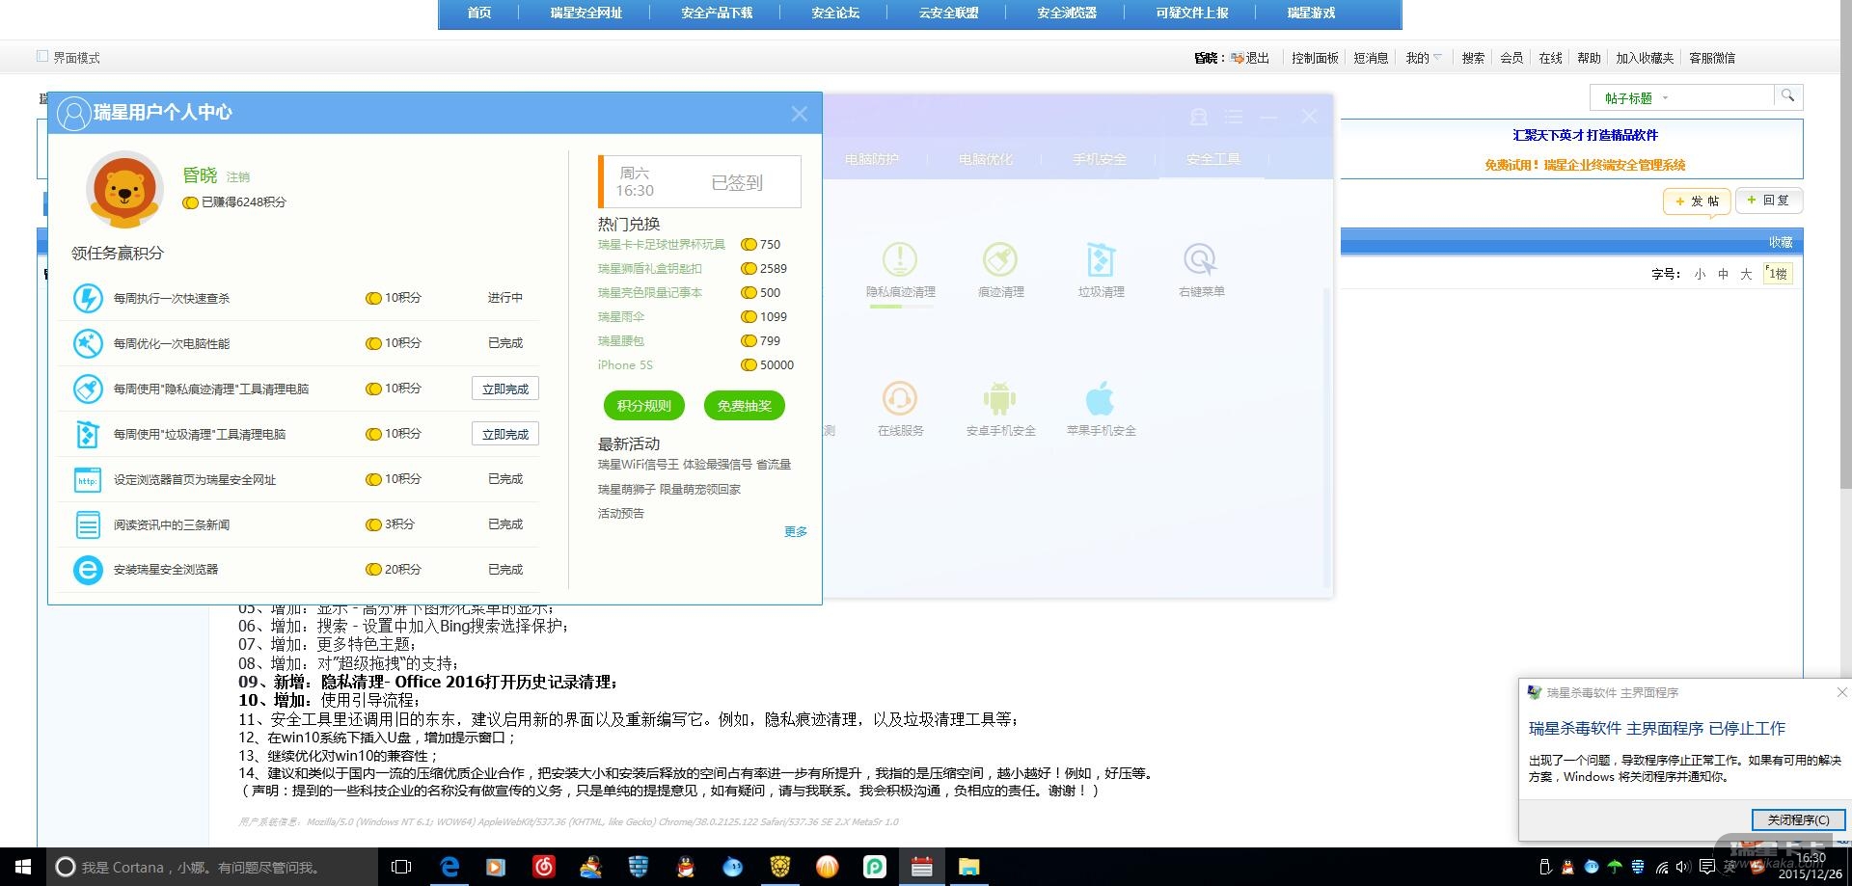
Task: Open 安卓手机安全 Android security icon
Action: [1000, 399]
